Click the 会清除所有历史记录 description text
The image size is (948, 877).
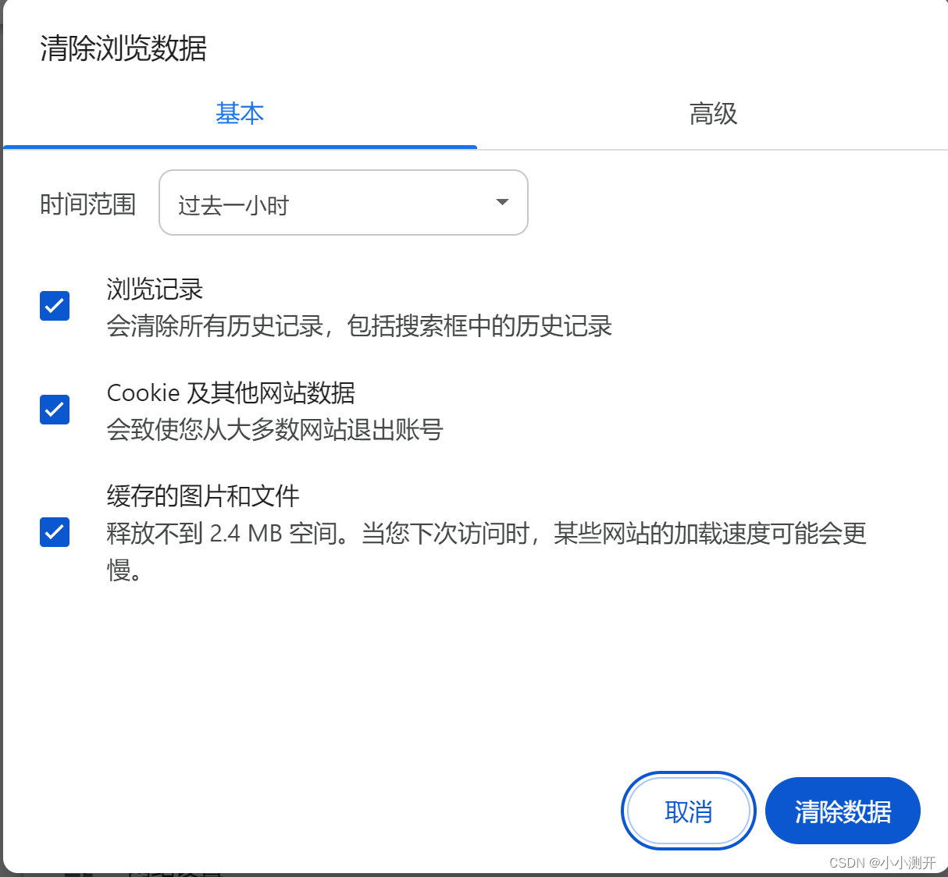click(x=359, y=326)
